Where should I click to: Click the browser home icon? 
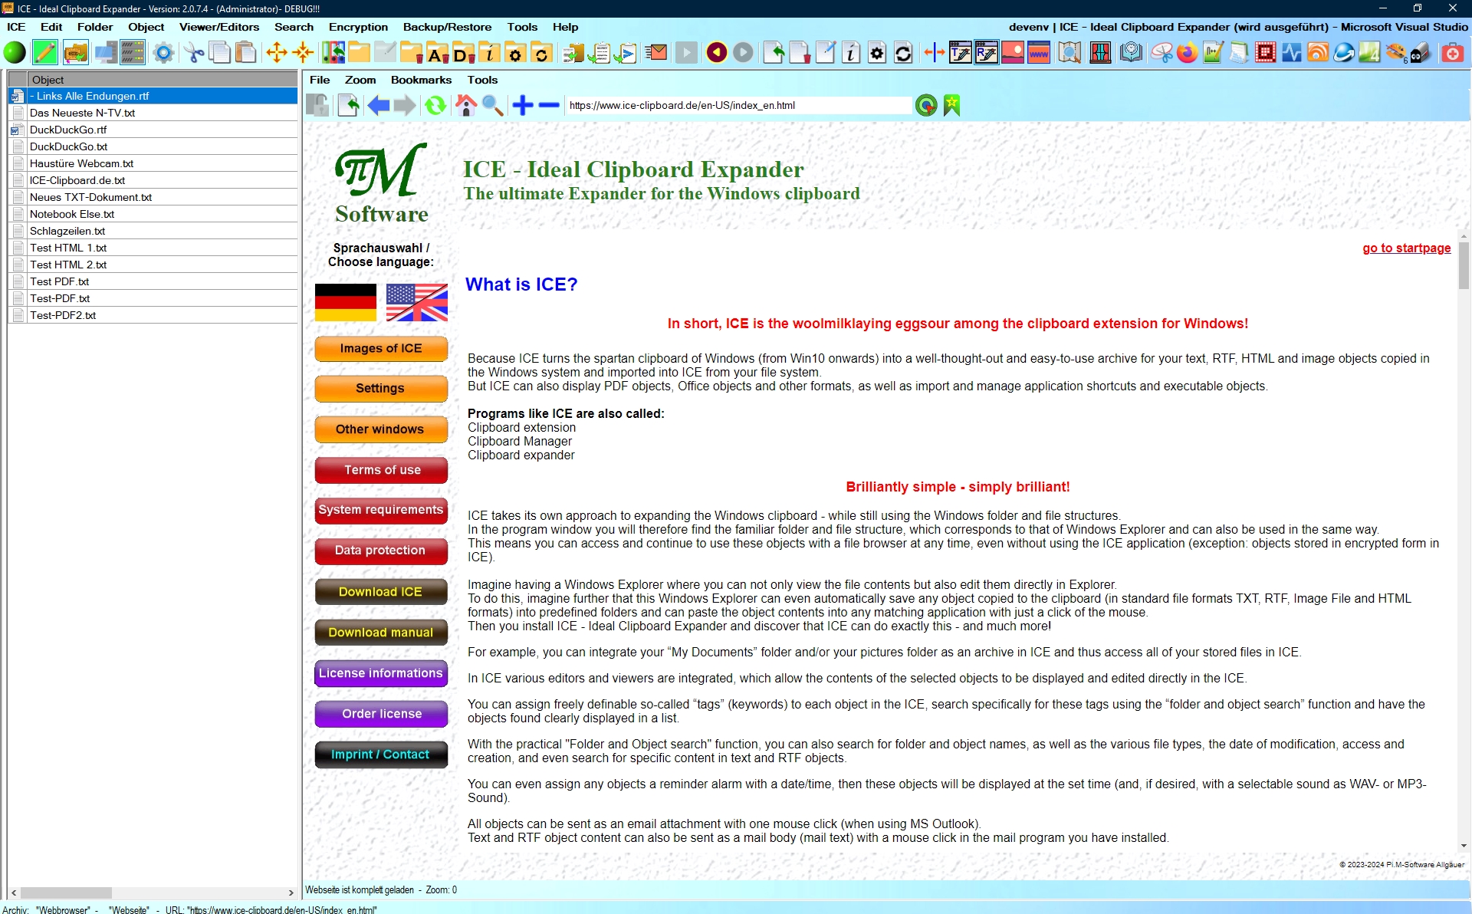tap(465, 106)
